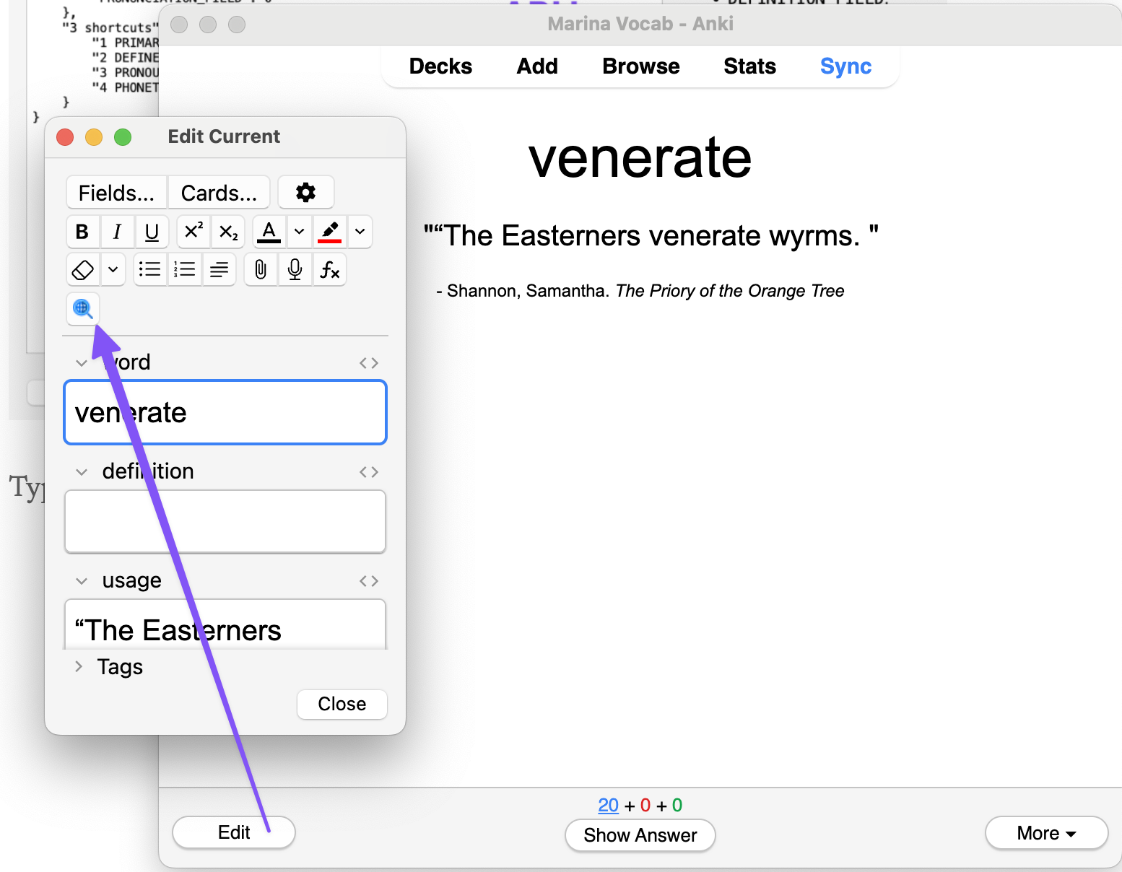Record audio with the microphone icon
This screenshot has width=1122, height=872.
295,270
